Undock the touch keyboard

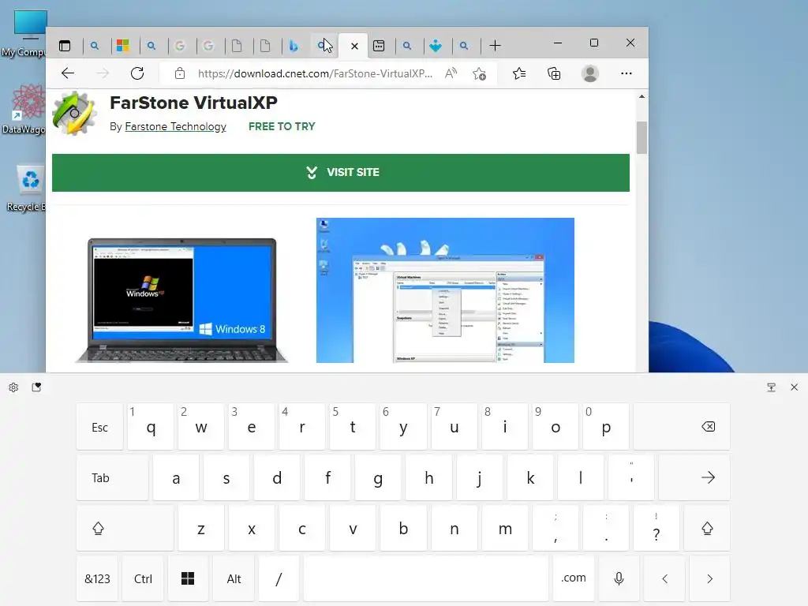tap(772, 387)
